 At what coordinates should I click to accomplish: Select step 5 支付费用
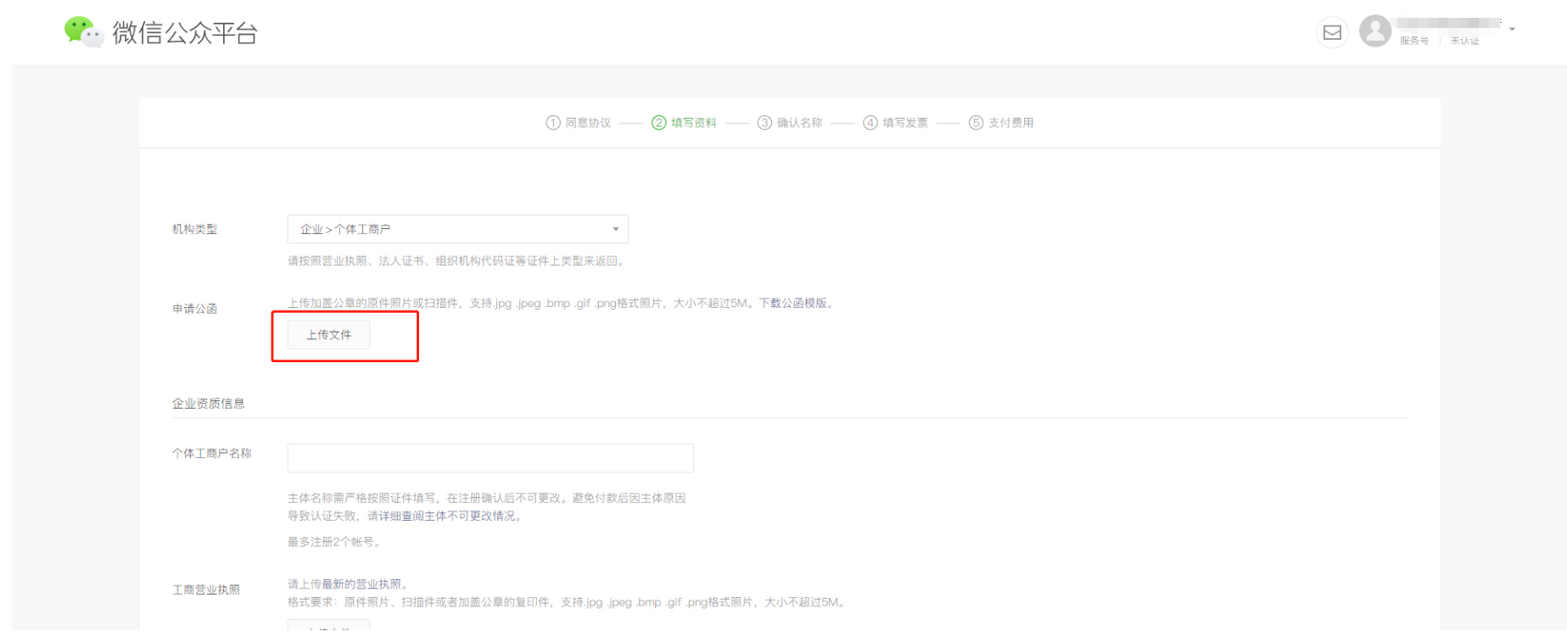[1001, 123]
